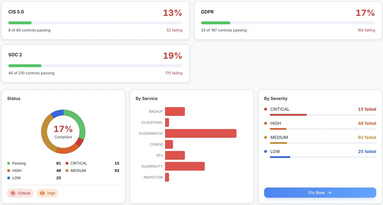383x205 pixels.
Task: Select the BACKUP bar in By Service
Action: (175, 112)
